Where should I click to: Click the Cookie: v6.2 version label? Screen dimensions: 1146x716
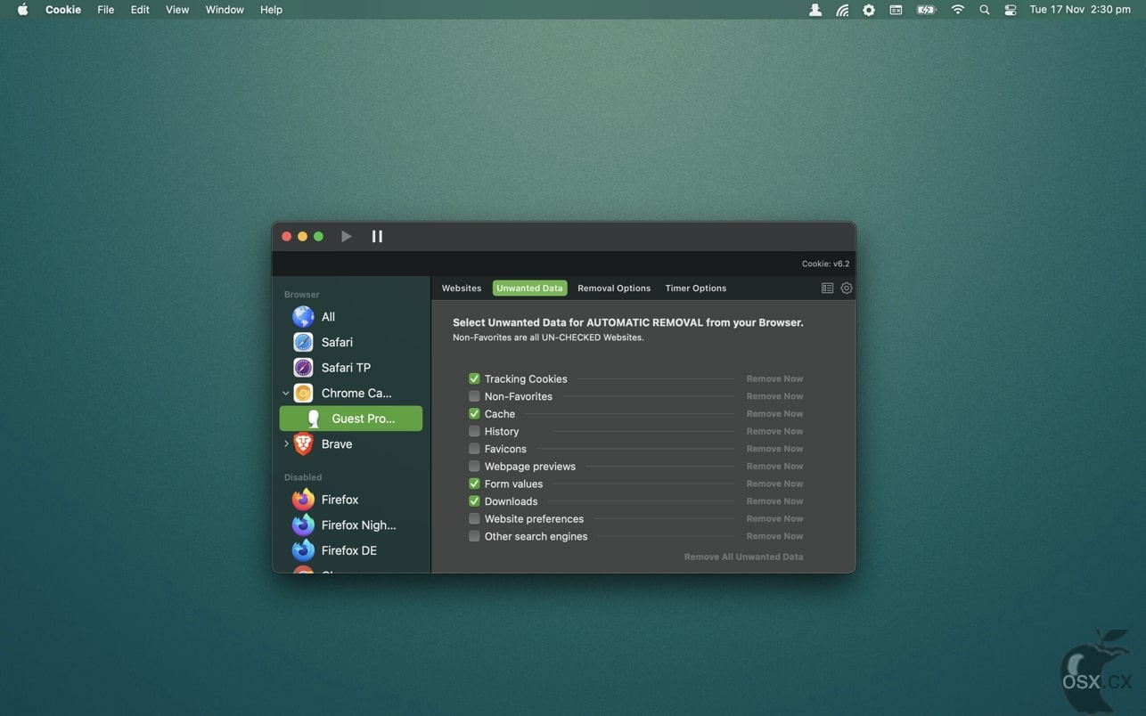point(825,264)
